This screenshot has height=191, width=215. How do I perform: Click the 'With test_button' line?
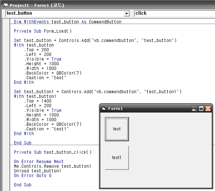point(34,45)
